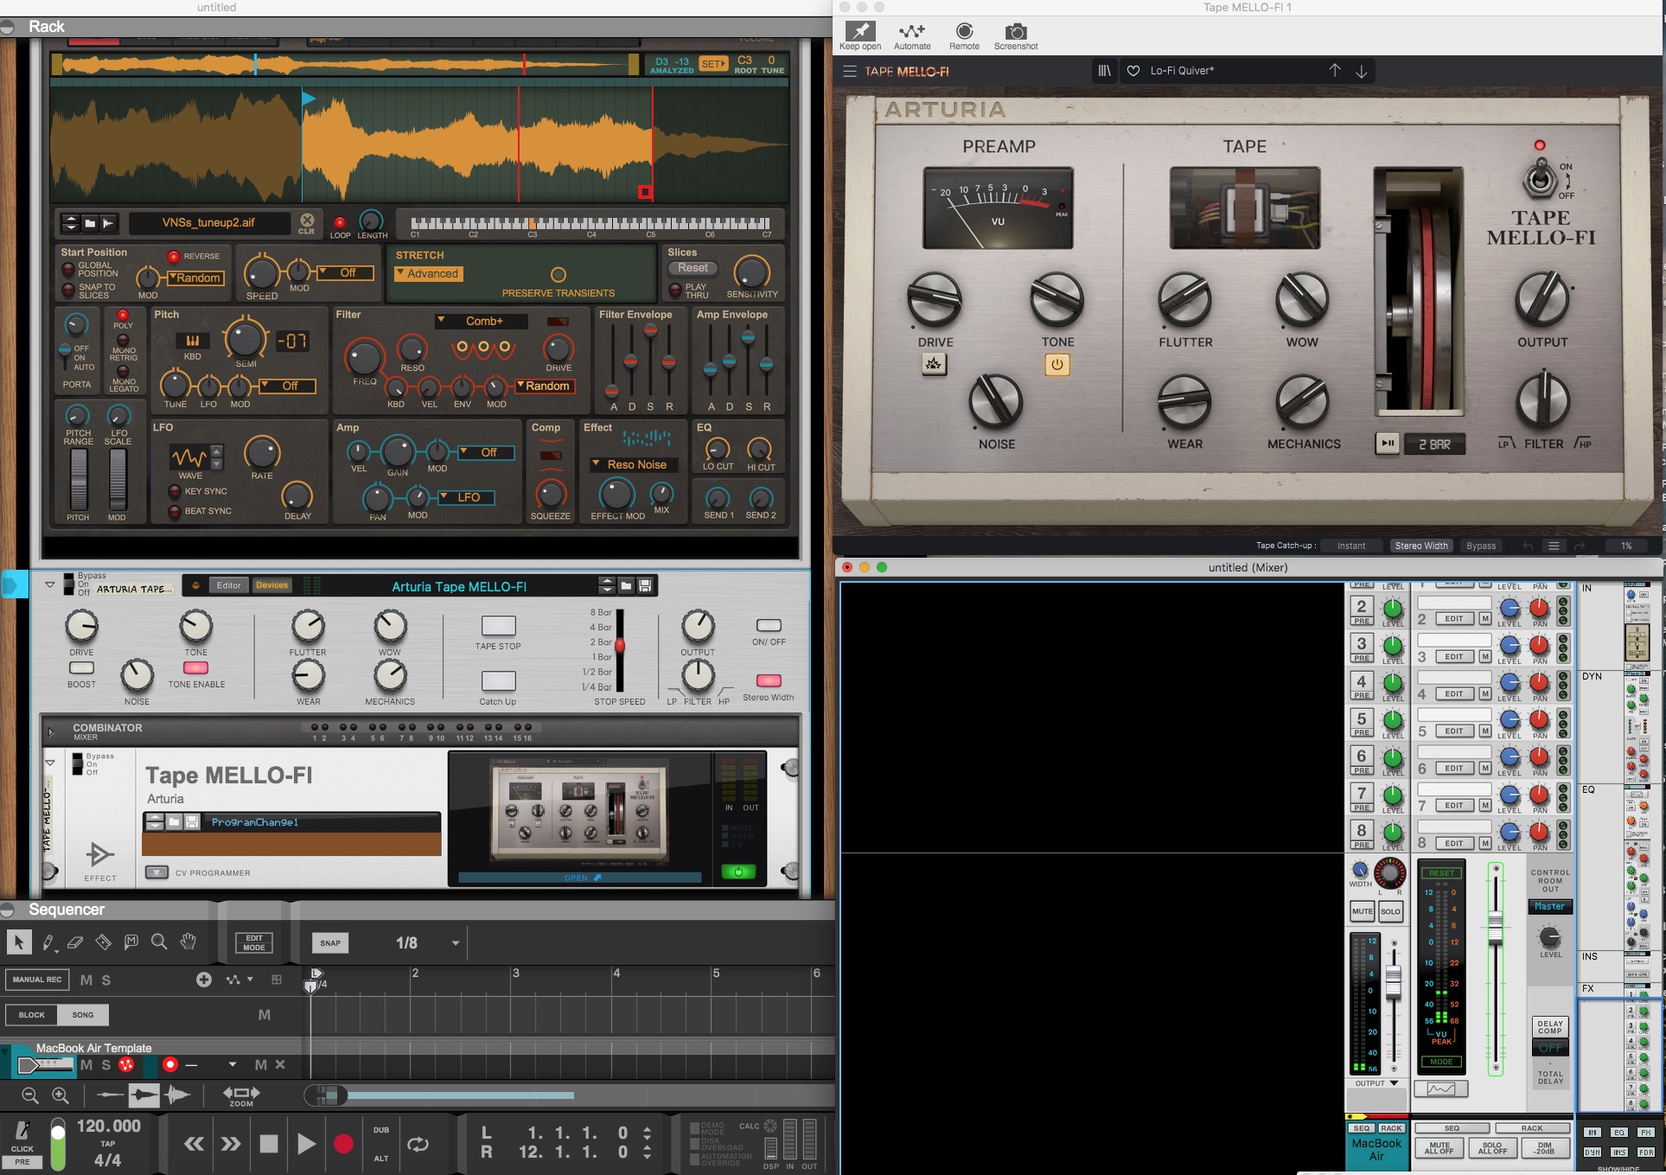Click the MANUAL REC button
Screen dimensions: 1666x1175
[37, 980]
